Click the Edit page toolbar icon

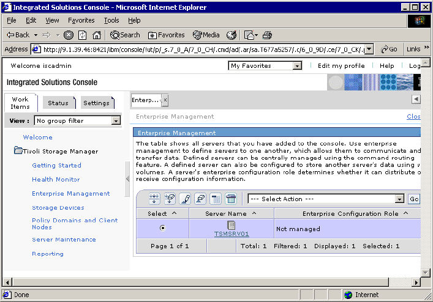coord(249,35)
